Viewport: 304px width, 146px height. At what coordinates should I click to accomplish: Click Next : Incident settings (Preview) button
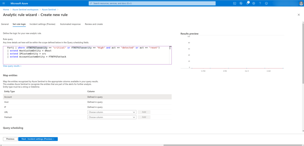point(38,139)
